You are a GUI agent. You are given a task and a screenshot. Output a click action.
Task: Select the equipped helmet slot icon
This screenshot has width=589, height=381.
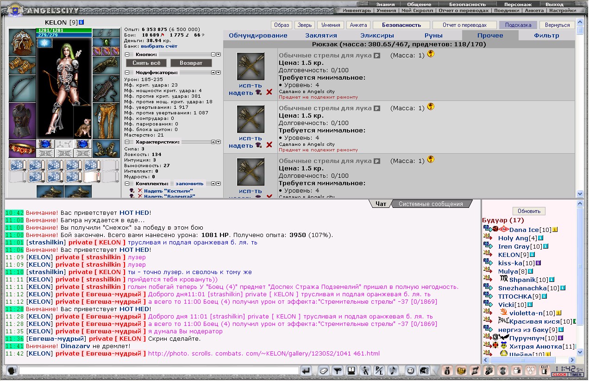tap(22, 42)
